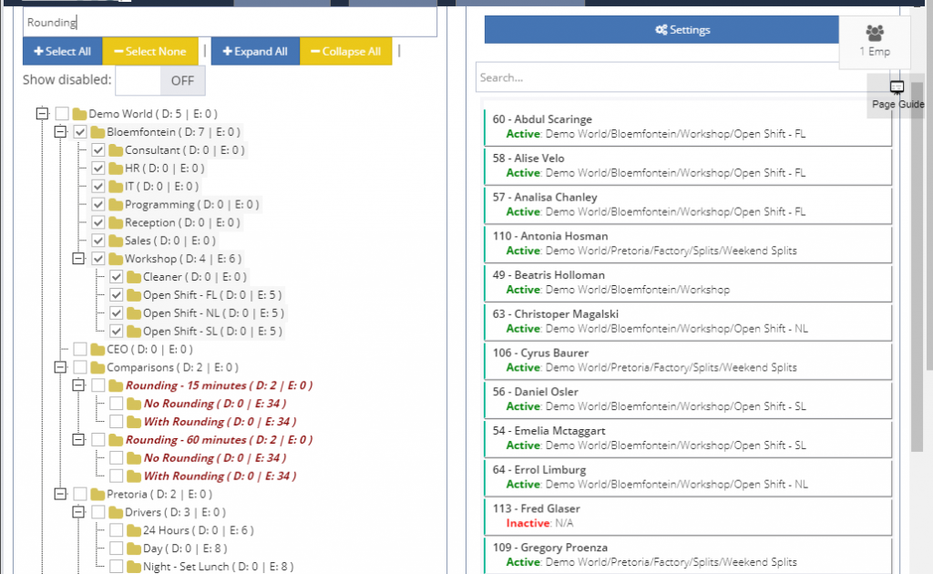This screenshot has height=574, width=933.
Task: Uncheck the Bloemfontein checkbox
Action: click(x=80, y=132)
